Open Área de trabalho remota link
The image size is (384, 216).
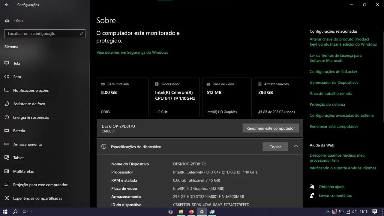[331, 93]
